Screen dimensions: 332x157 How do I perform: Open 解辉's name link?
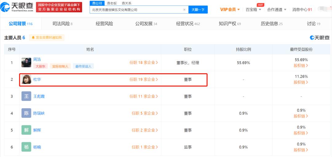pos(37,130)
